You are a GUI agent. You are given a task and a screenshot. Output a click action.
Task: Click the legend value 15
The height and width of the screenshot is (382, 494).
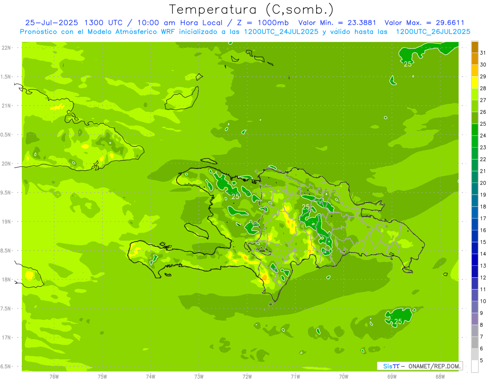point(483,242)
